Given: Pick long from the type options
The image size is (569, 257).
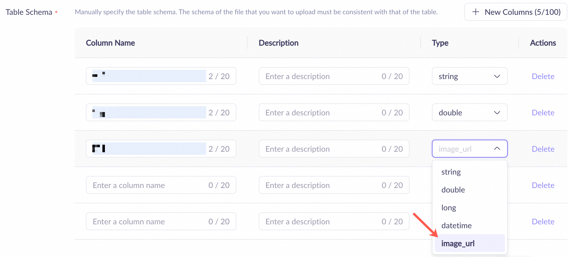Looking at the screenshot, I should tap(449, 208).
